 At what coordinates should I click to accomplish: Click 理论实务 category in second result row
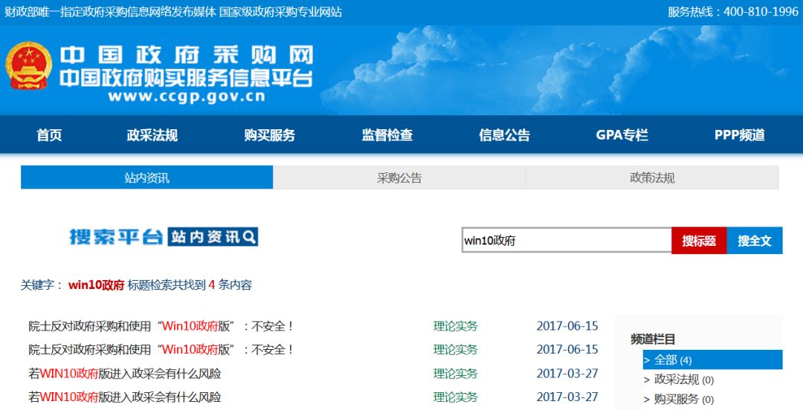pyautogui.click(x=455, y=350)
